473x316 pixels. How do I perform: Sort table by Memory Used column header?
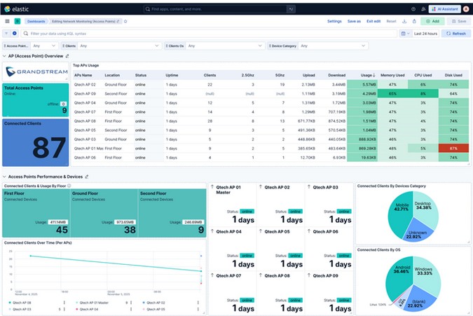pyautogui.click(x=392, y=75)
